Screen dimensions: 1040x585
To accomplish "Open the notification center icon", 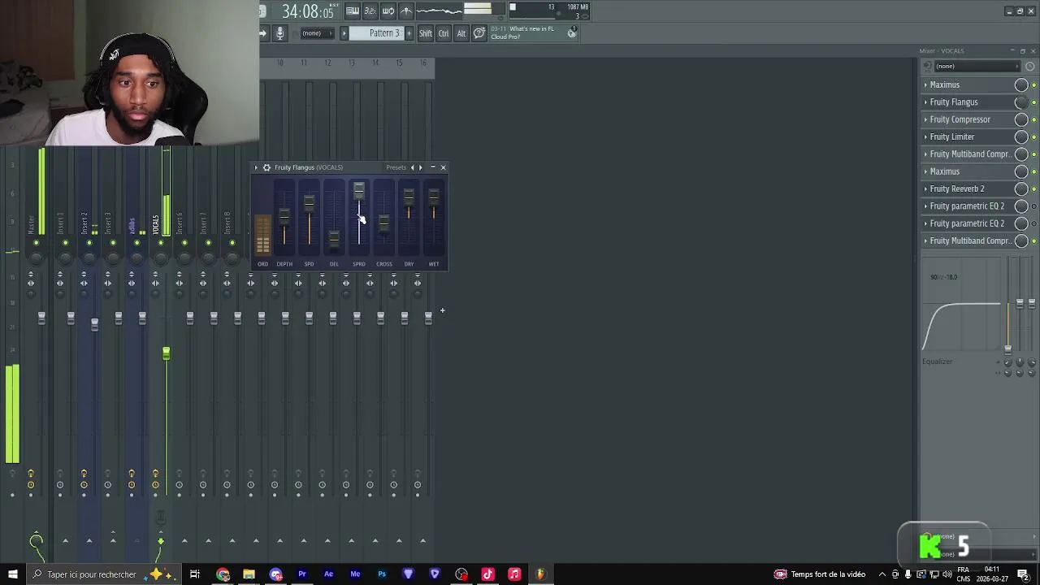I will (1023, 574).
